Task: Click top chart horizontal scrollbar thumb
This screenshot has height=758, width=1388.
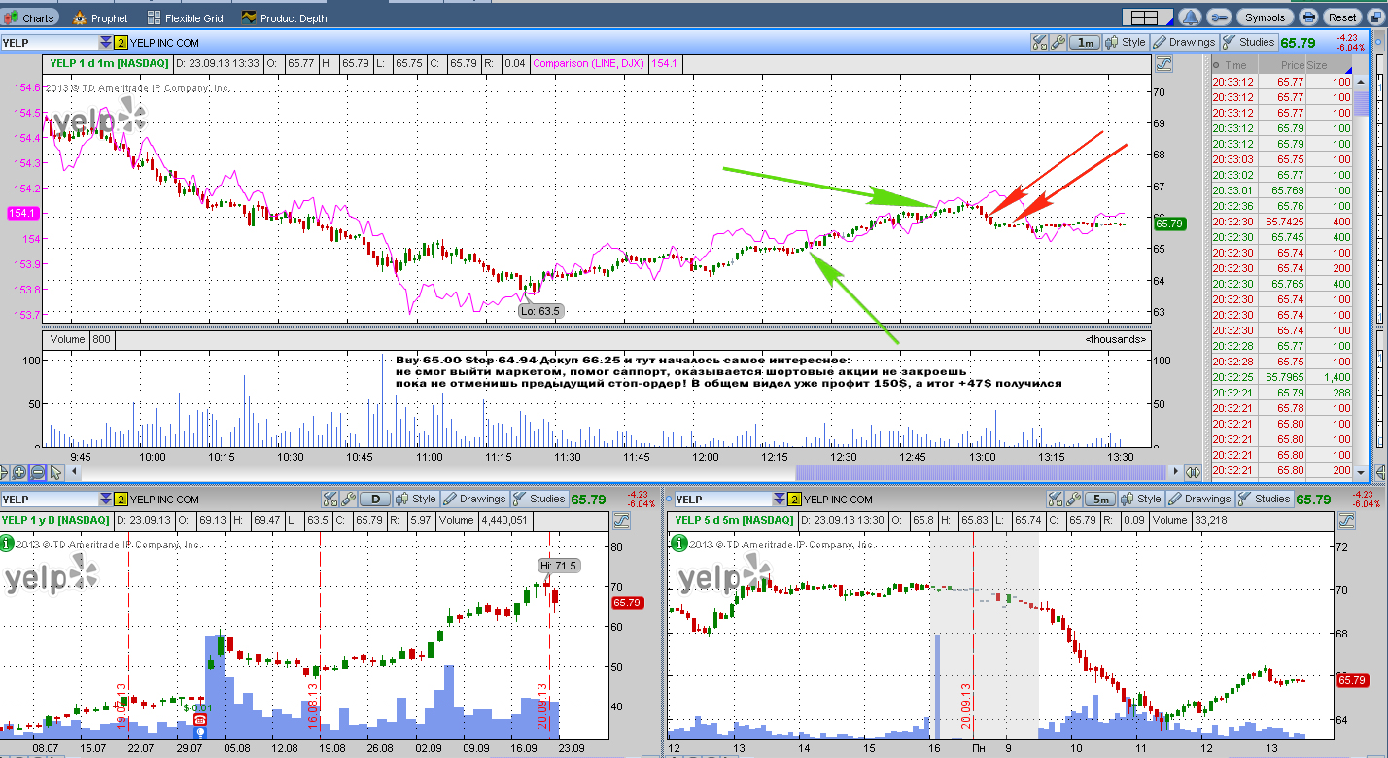Action: point(983,472)
